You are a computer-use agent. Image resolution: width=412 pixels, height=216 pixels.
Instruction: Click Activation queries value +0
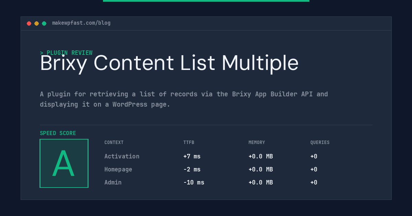314,156
